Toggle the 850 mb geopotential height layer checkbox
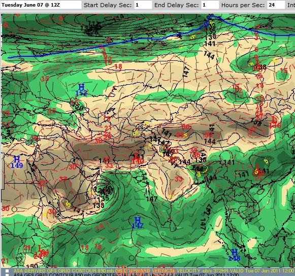Screen dimensions: 295x276 tap(7, 275)
